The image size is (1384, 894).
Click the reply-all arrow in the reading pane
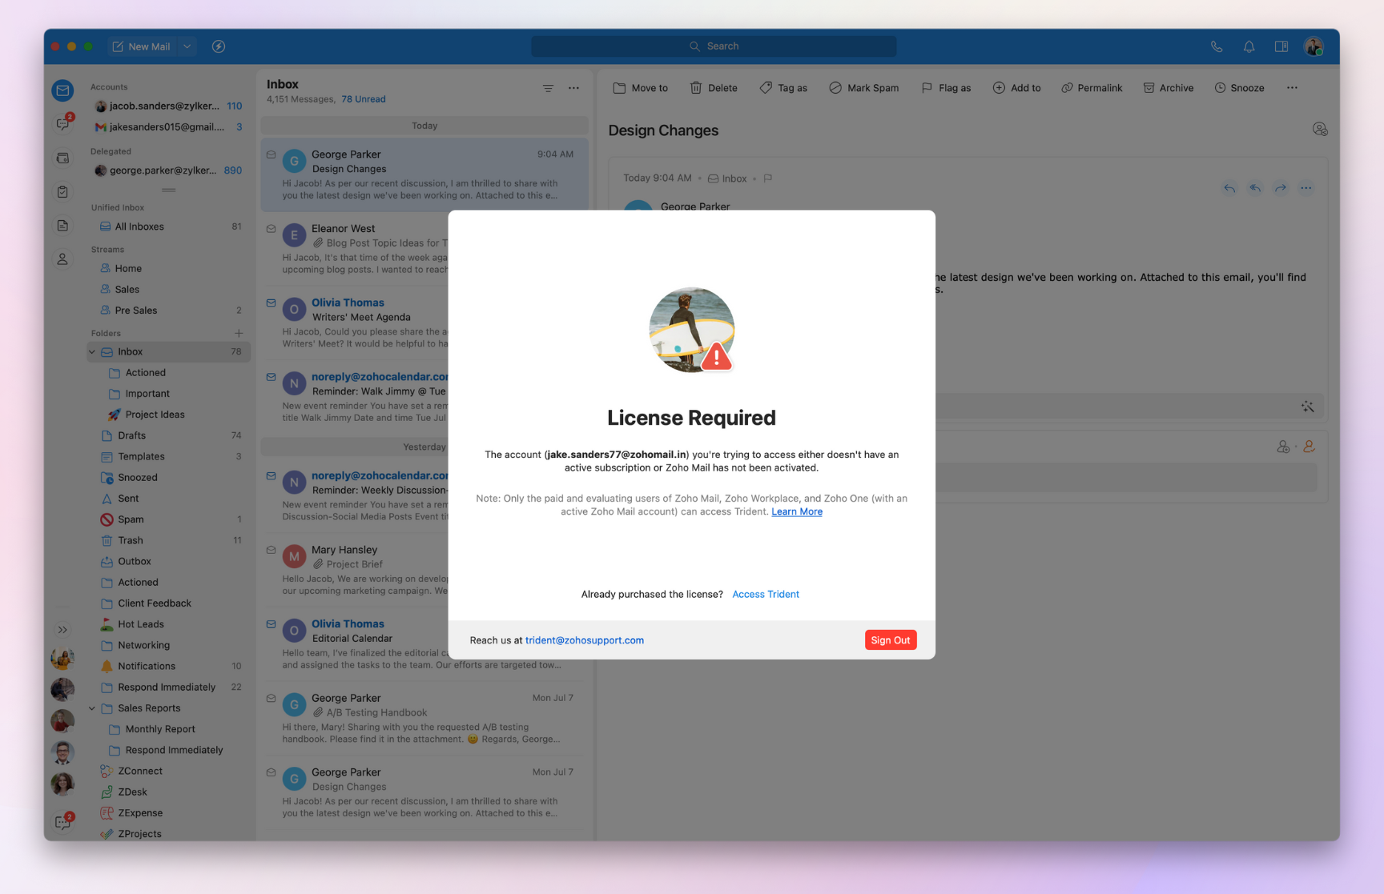[x=1255, y=188]
